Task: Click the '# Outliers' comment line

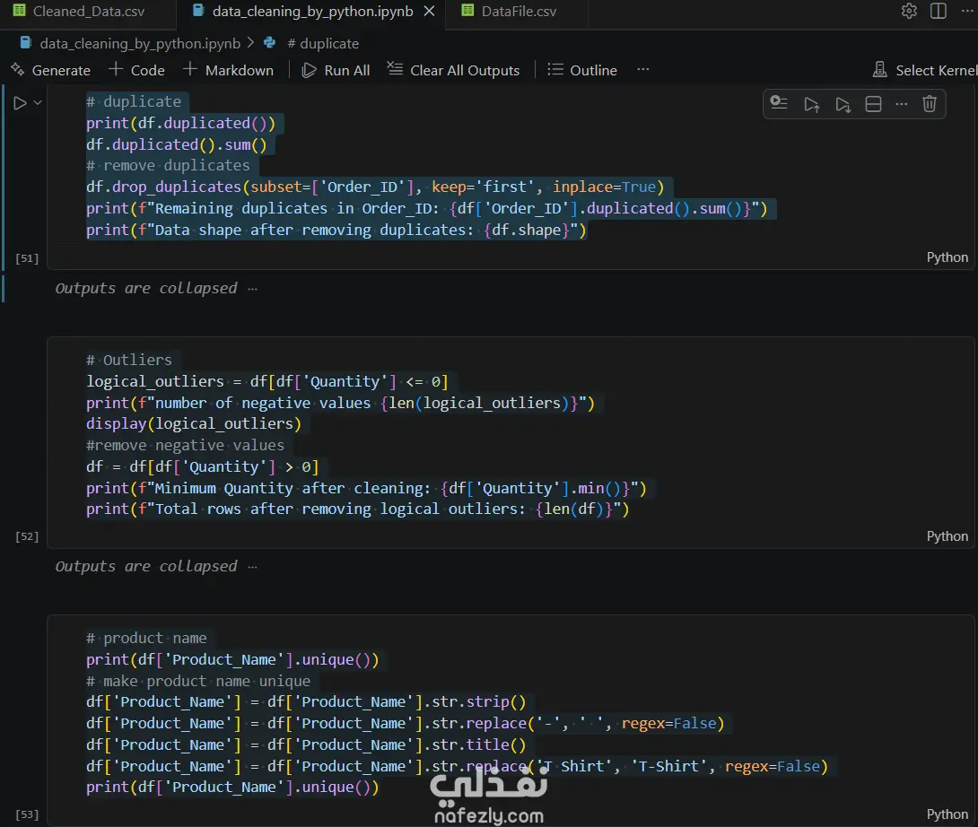Action: click(x=128, y=360)
